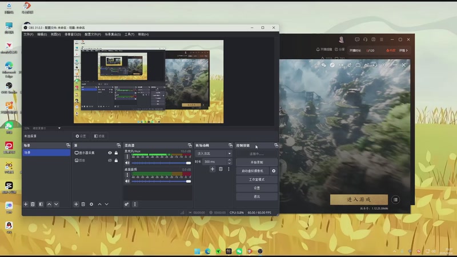Delete the selected source with the trash icon
This screenshot has height=257, width=457.
pos(83,204)
